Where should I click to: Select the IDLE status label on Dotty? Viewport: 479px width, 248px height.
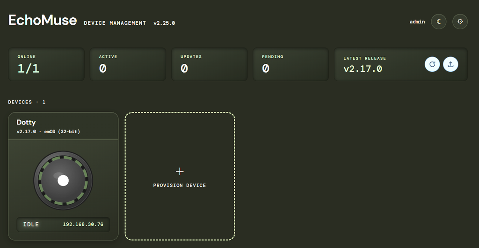pyautogui.click(x=31, y=224)
